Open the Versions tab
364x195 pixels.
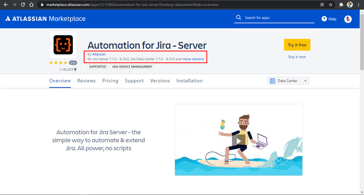[160, 81]
